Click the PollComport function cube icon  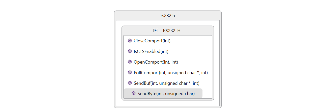click(x=130, y=72)
